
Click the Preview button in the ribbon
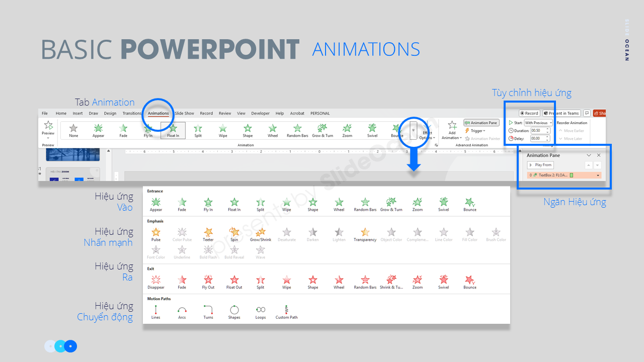[48, 129]
